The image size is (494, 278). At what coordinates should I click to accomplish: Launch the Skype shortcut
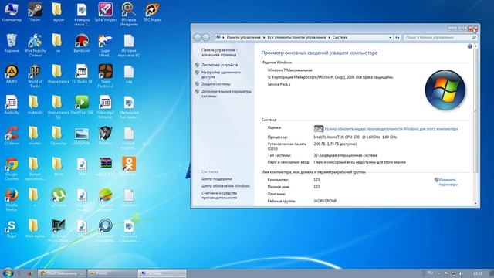coord(12,229)
